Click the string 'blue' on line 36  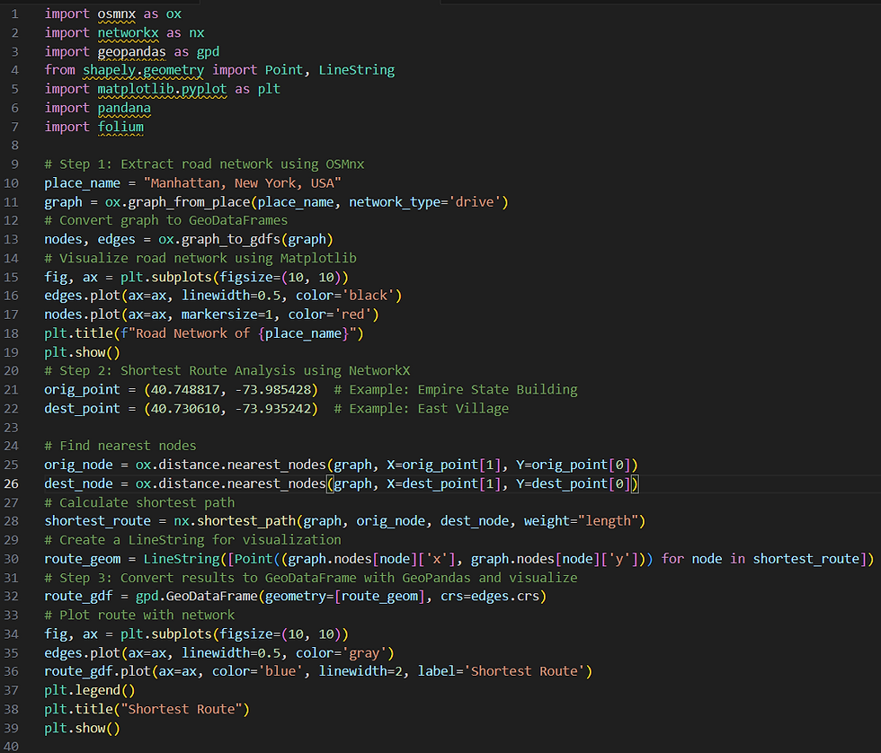coord(280,671)
